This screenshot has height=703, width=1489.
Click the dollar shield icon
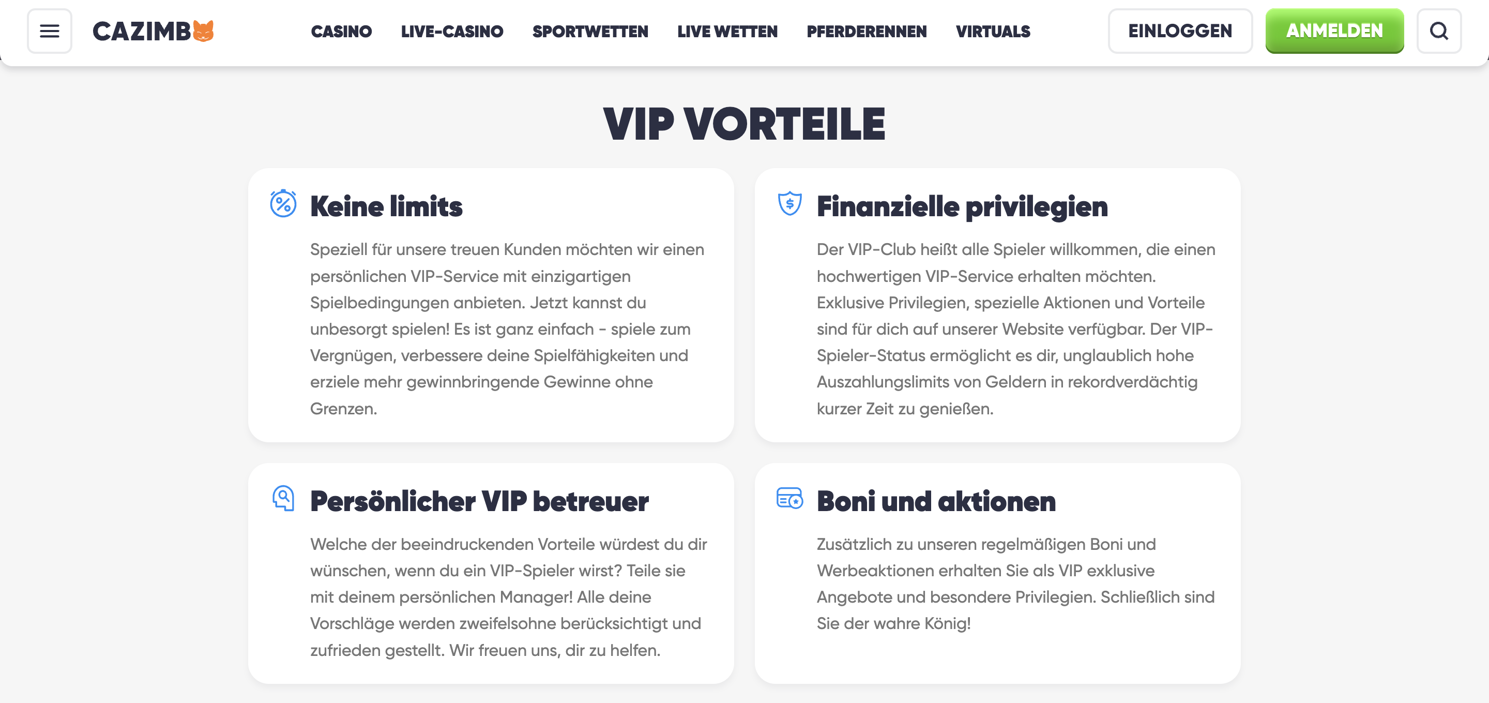point(789,203)
